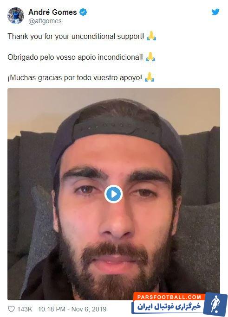Click the Twitter bird logo
The image size is (228, 317).
pos(215,12)
